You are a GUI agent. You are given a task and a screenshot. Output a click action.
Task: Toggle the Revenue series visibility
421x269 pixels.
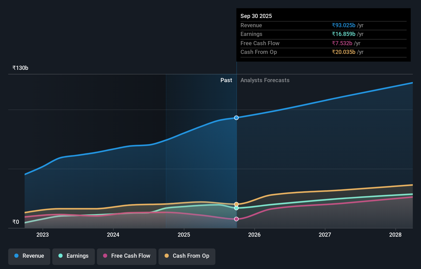(x=29, y=256)
